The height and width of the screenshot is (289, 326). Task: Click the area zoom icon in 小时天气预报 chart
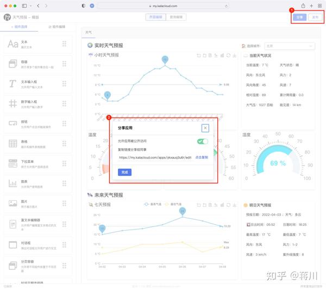tap(199, 56)
